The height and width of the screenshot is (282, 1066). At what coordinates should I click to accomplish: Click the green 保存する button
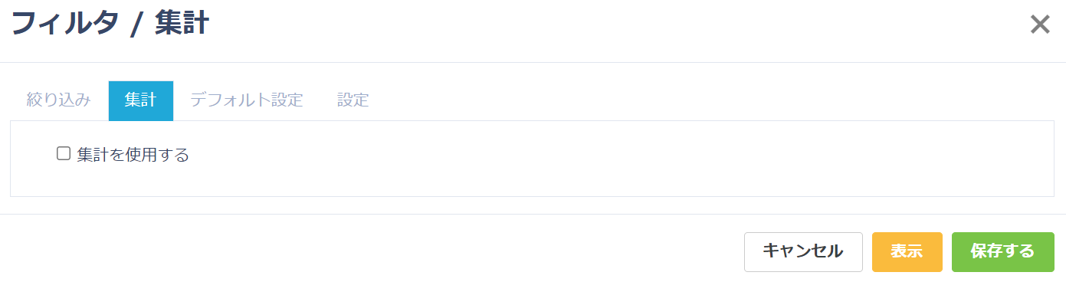tap(1002, 251)
